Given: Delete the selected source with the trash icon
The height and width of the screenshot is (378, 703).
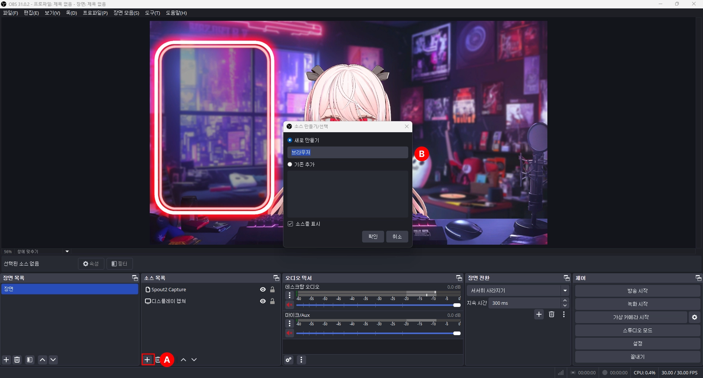Looking at the screenshot, I should [158, 360].
